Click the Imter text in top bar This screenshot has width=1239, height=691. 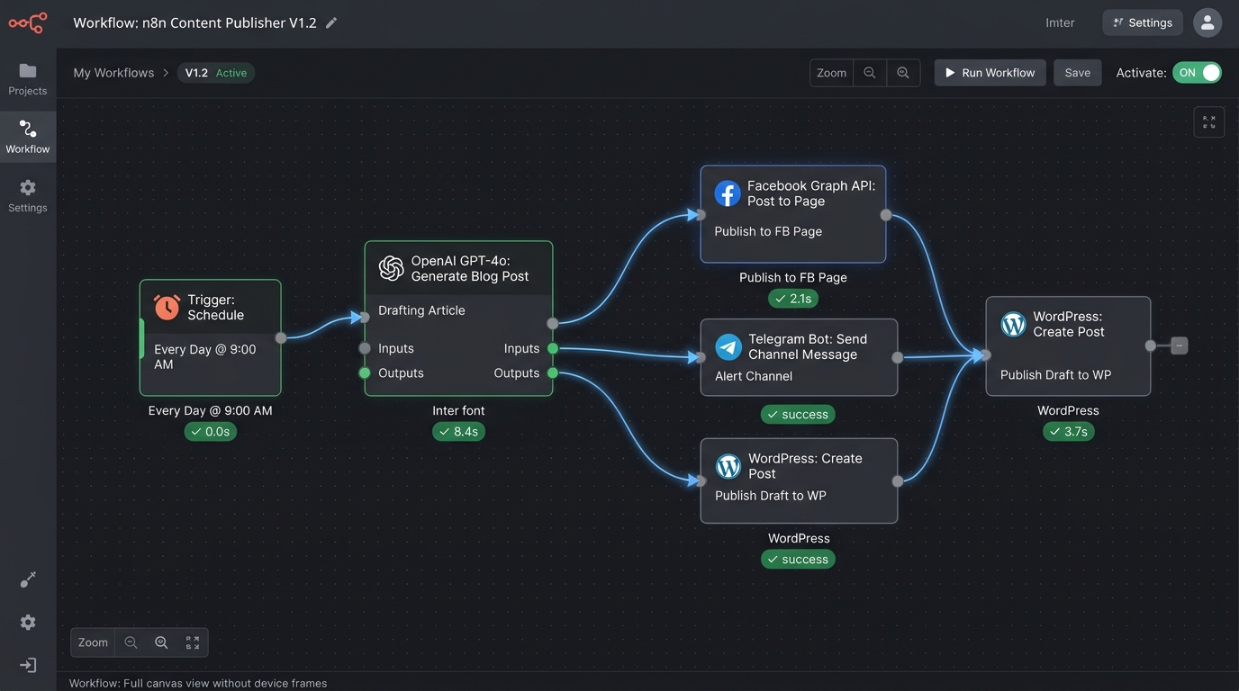pyautogui.click(x=1060, y=22)
